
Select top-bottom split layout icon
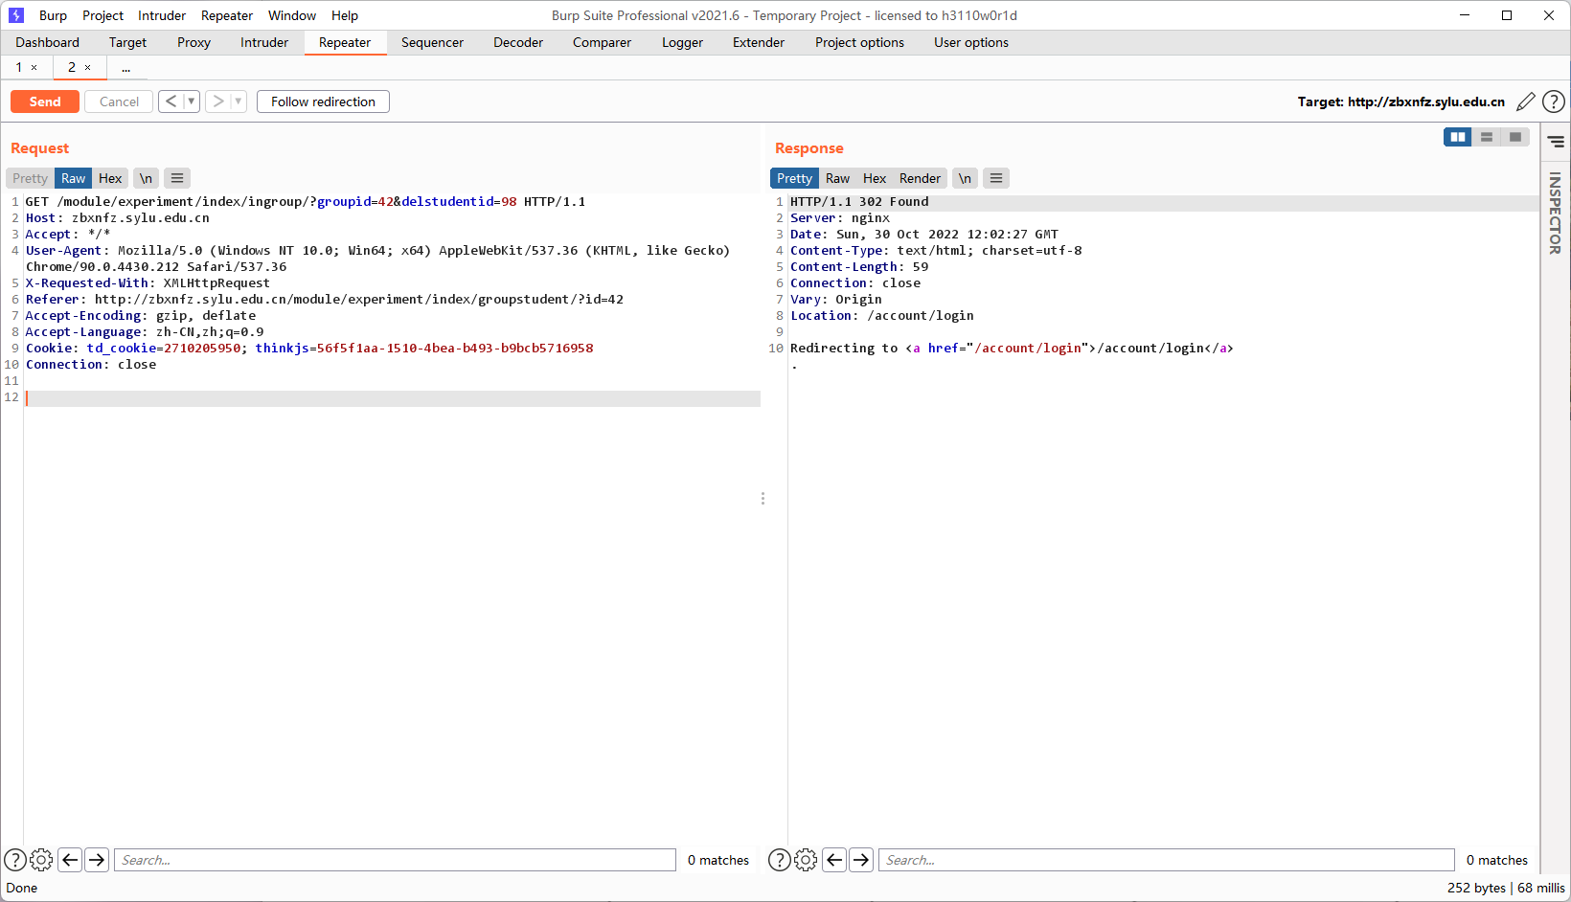[x=1487, y=137]
